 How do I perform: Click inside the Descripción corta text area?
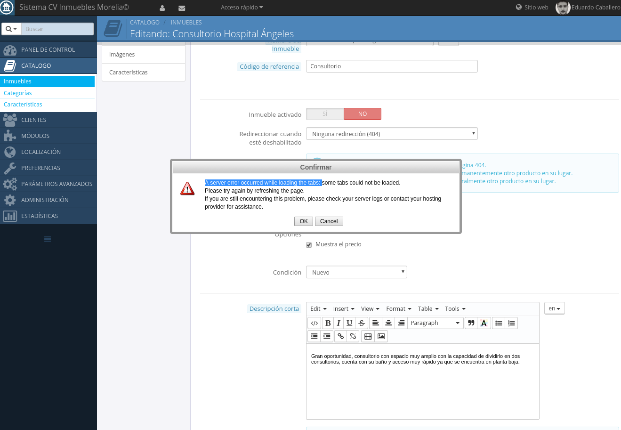422,381
